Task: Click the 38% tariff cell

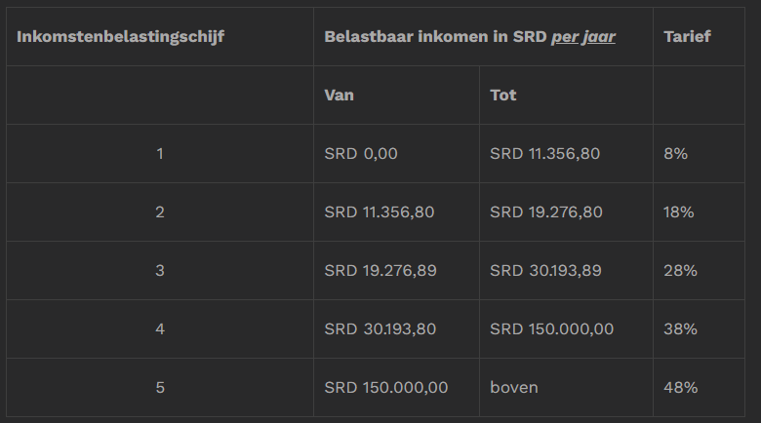Action: tap(680, 329)
